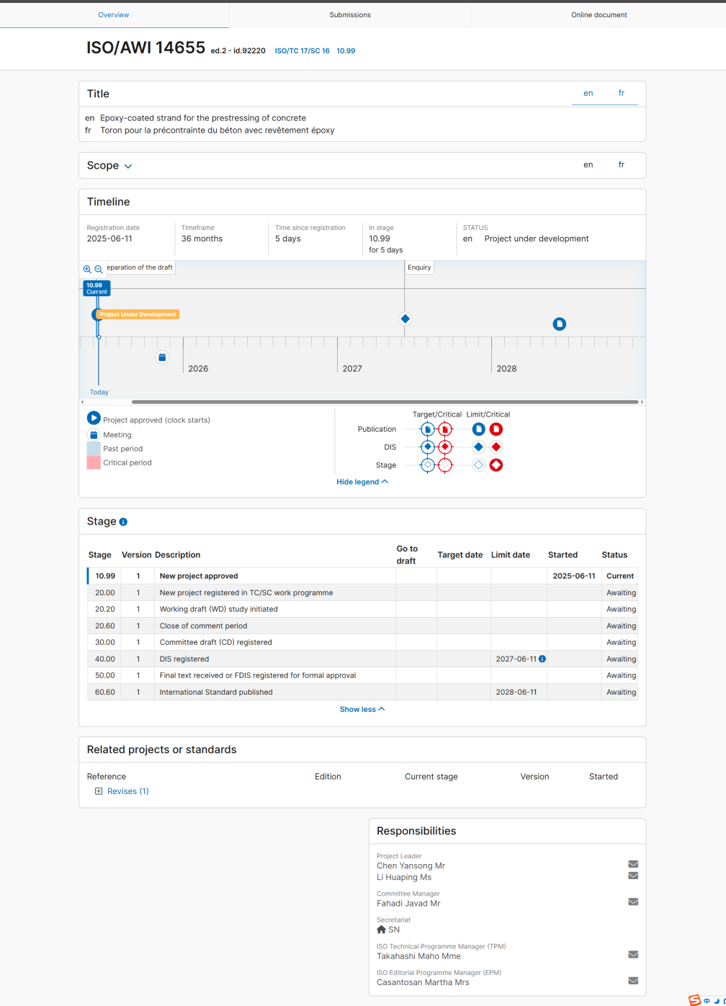Select Scope 'en' language tab
The height and width of the screenshot is (1006, 726).
[x=588, y=165]
